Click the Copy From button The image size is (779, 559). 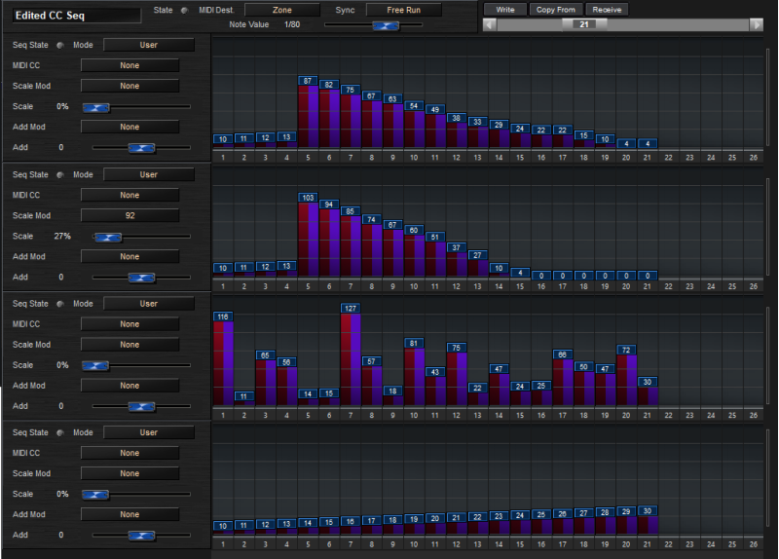(556, 9)
